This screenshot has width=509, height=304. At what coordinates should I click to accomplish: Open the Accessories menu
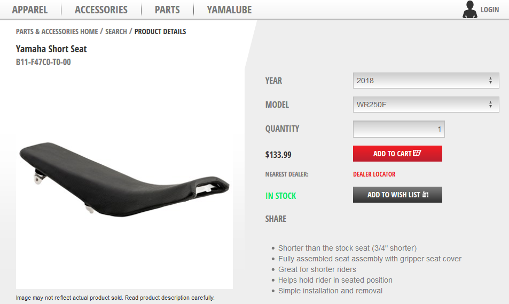click(x=101, y=10)
